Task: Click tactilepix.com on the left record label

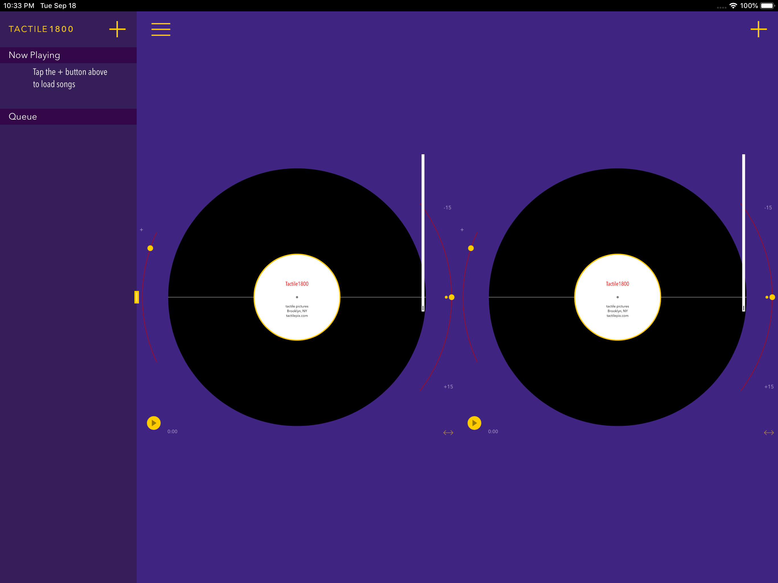Action: [x=297, y=315]
